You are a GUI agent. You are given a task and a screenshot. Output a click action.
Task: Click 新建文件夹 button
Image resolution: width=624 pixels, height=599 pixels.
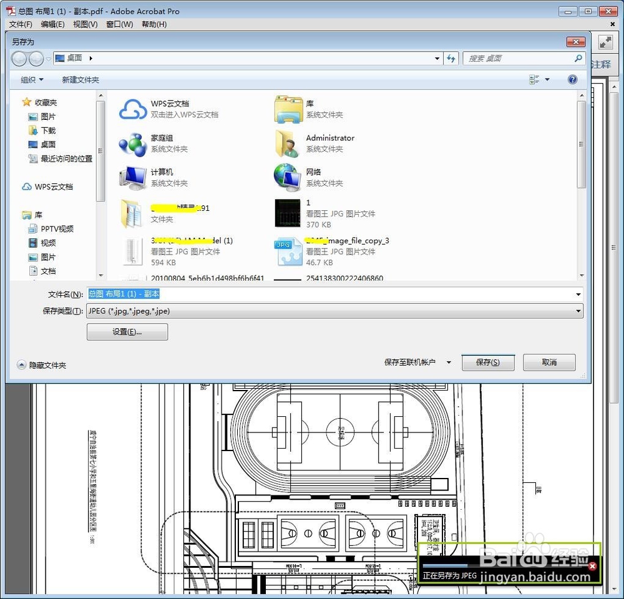pos(80,80)
